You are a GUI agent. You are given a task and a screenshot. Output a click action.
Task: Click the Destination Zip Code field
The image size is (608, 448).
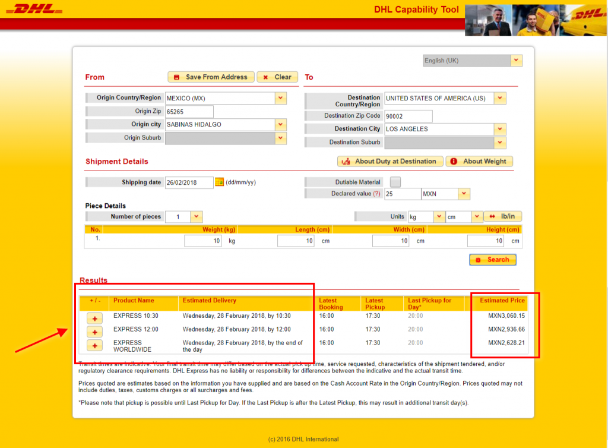tap(408, 116)
